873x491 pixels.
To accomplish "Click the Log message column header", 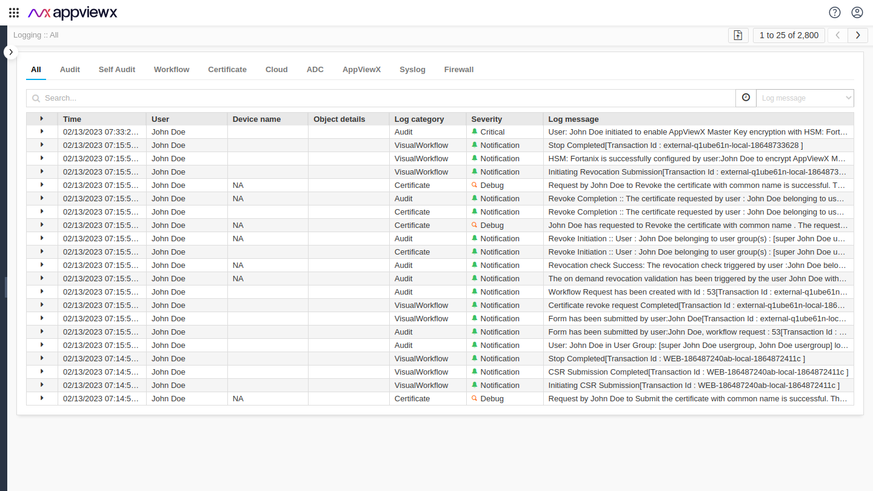I will (698, 119).
